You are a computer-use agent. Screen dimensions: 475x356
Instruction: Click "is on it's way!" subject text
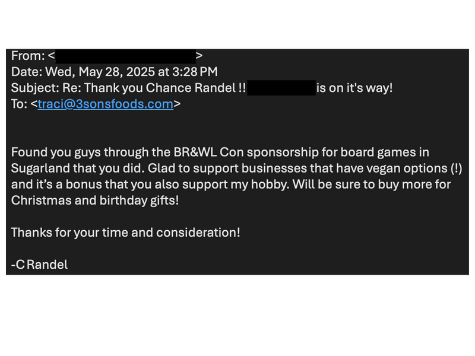tap(354, 88)
